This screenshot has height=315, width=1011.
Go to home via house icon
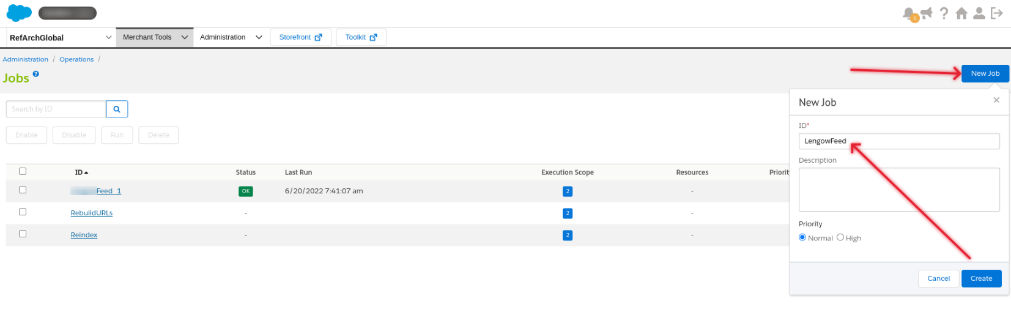coord(961,13)
